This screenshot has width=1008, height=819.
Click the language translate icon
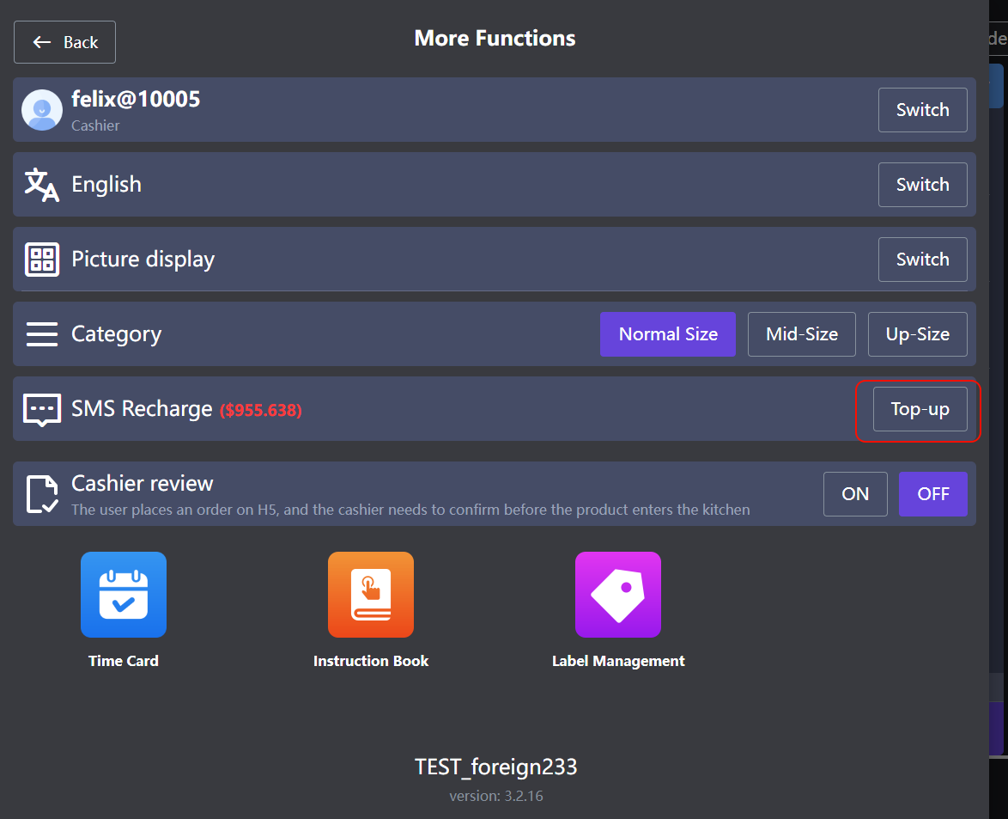42,185
